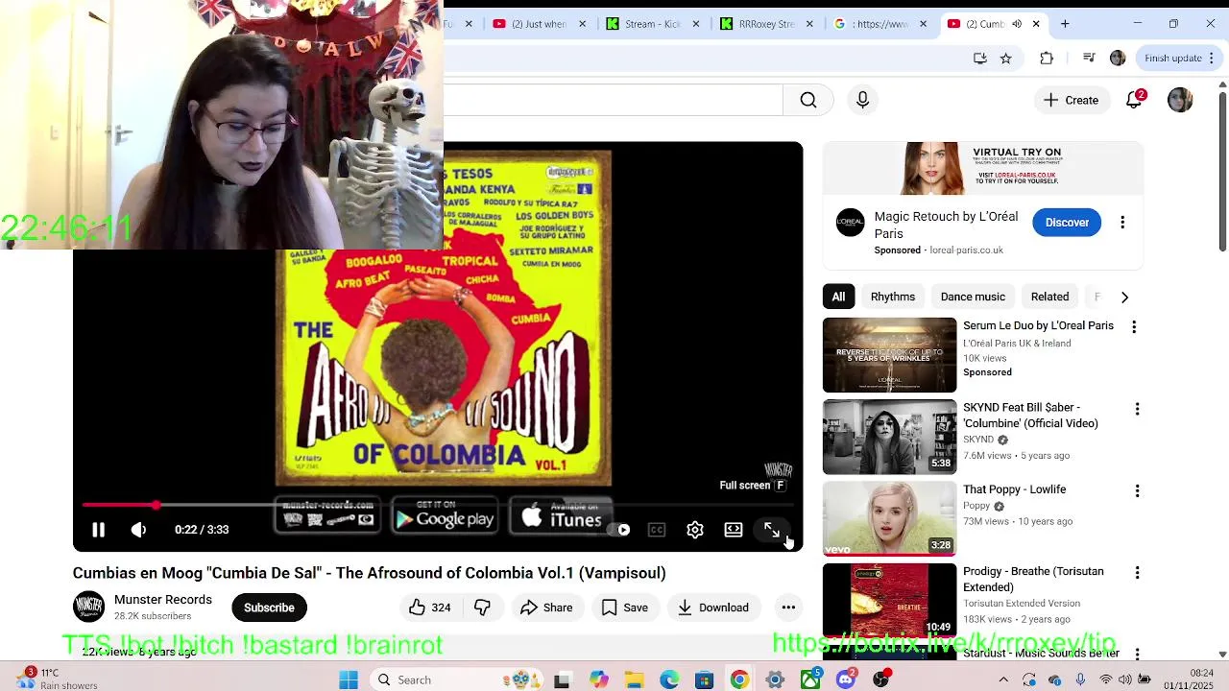Switch to RRRoxey Stream tab
The height and width of the screenshot is (691, 1229).
tap(766, 24)
